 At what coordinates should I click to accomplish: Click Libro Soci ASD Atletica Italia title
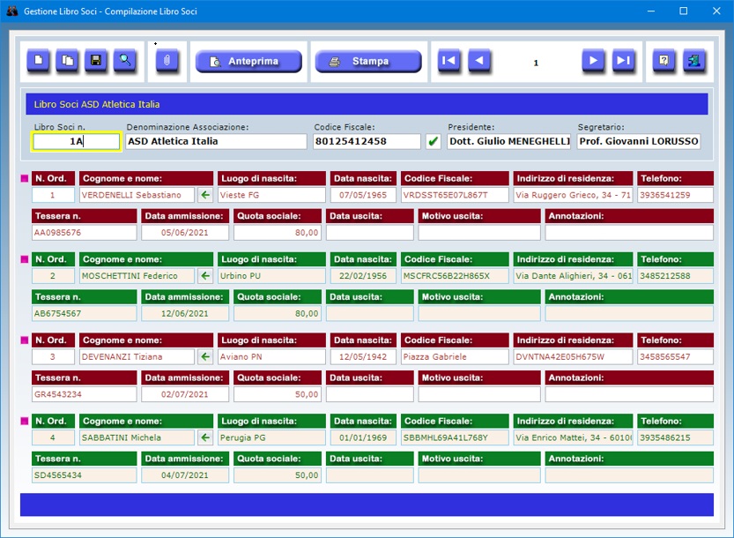tap(96, 104)
